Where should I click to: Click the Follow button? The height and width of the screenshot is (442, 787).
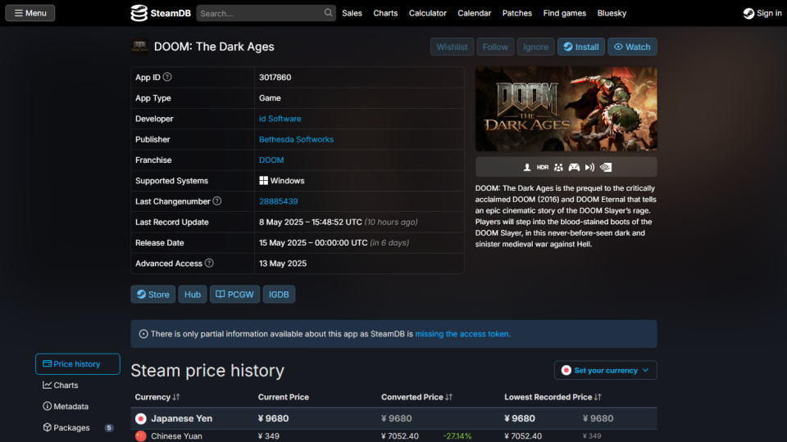tap(495, 47)
